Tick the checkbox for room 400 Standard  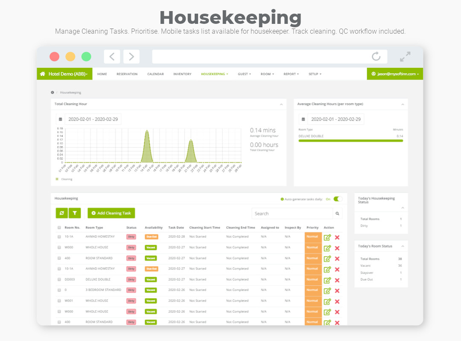tap(59, 258)
